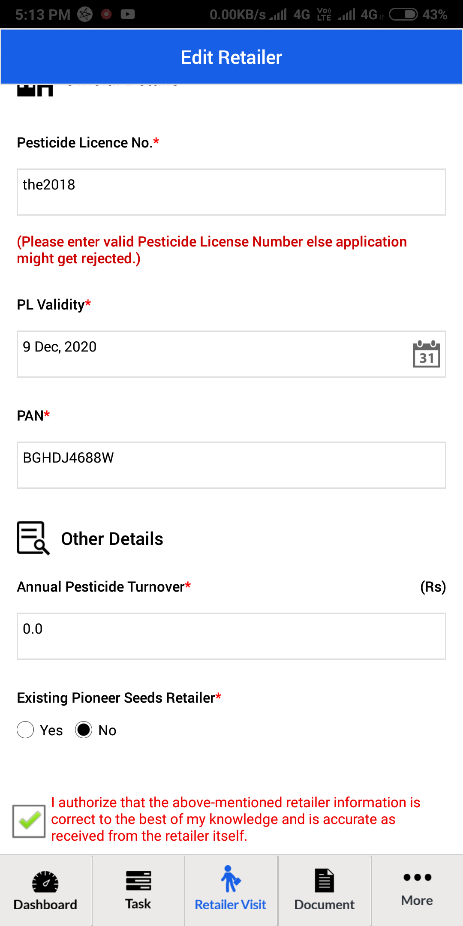Tap the YouTube icon in status bar
This screenshot has height=926, width=463.
tap(128, 15)
